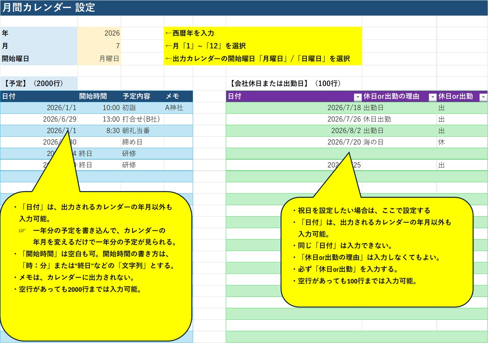Open the 休日or出勤 column filter dropdown
Image resolution: width=488 pixels, height=343 pixels.
coord(483,97)
